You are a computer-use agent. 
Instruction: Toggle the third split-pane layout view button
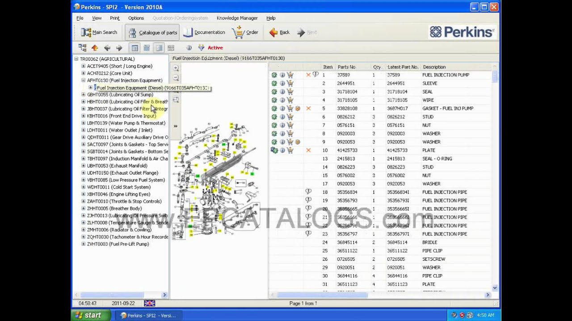159,48
